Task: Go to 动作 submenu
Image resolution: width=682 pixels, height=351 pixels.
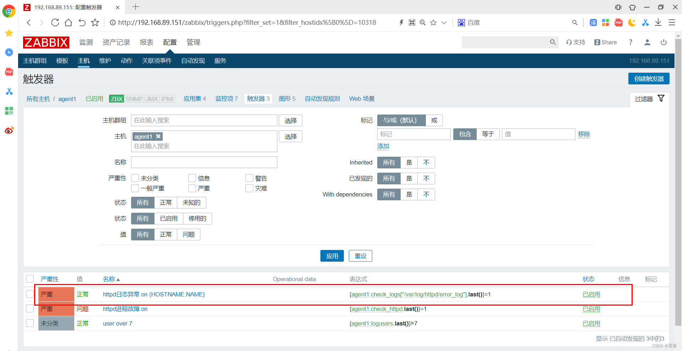Action: 126,61
